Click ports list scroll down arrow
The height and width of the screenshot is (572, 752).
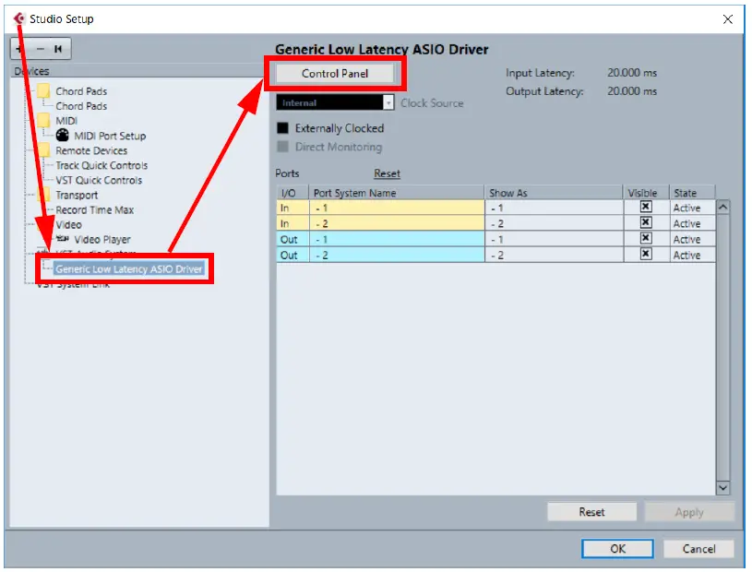[722, 488]
